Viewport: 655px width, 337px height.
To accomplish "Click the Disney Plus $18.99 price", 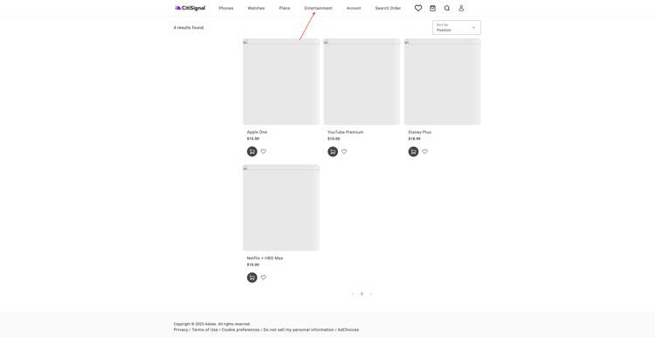I will [x=414, y=139].
